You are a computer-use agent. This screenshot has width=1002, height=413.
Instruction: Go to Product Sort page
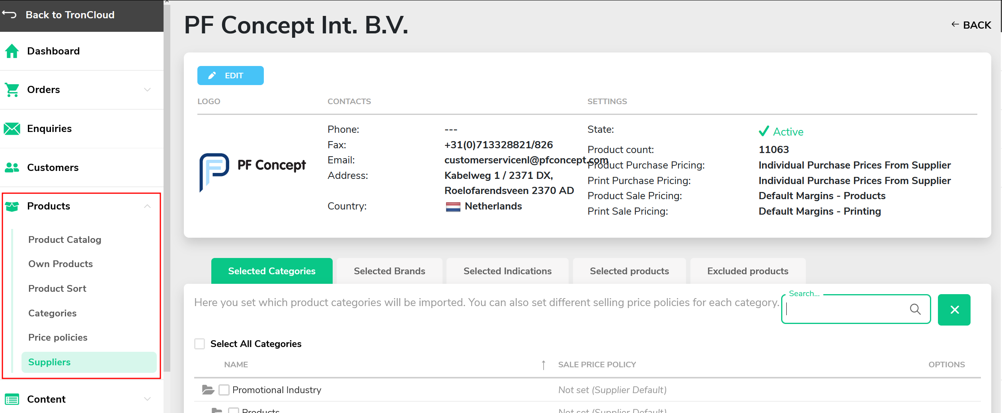[57, 289]
